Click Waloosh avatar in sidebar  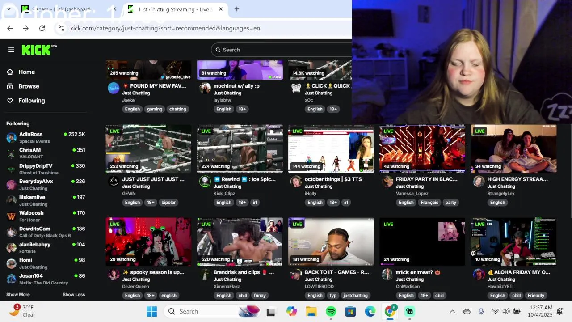[x=12, y=216]
